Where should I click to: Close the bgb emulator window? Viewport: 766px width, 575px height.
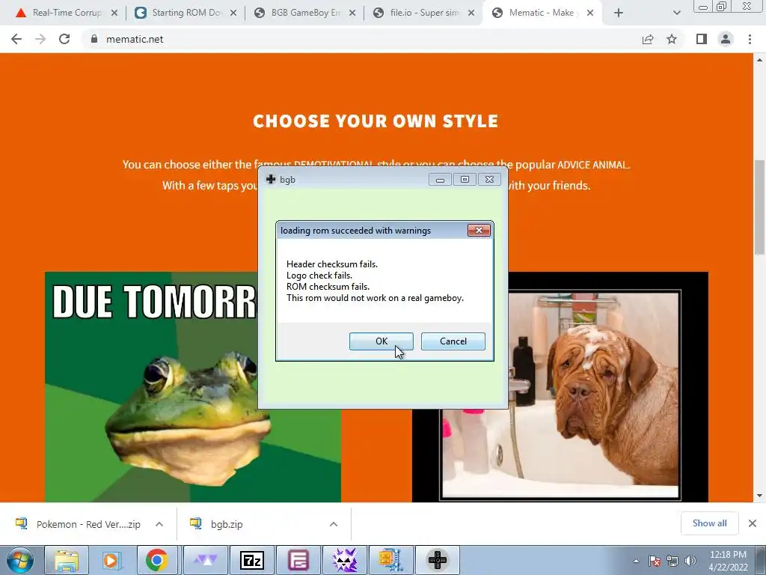tap(489, 180)
